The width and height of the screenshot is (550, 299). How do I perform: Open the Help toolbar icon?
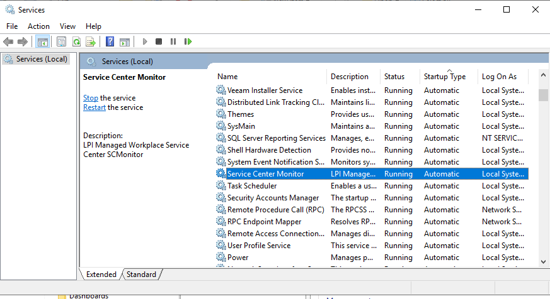(x=110, y=41)
